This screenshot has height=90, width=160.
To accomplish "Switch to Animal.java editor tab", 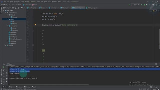I will [54, 8].
